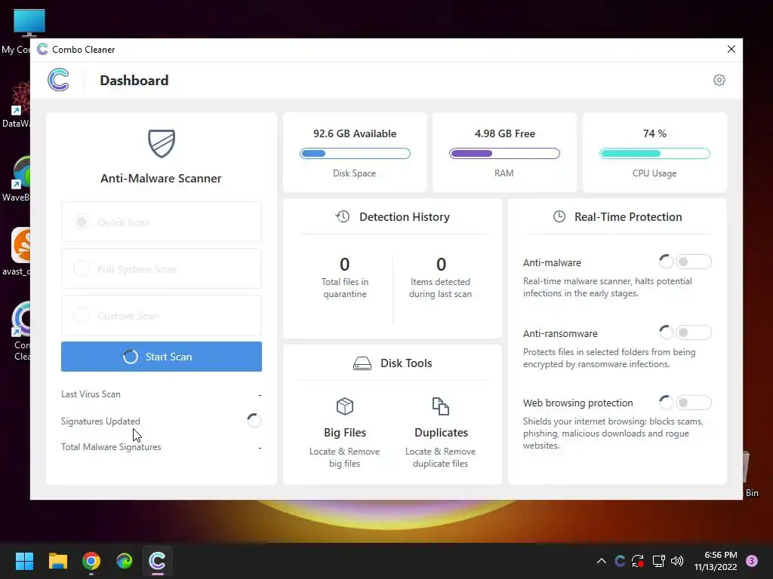Click the Start Scan button
Viewport: 773px width, 579px height.
[x=162, y=357]
